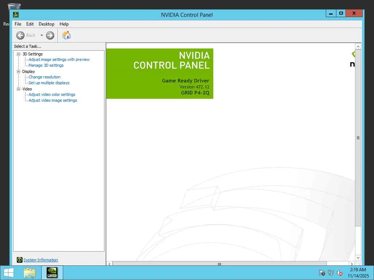Click the vertical scrollbar down arrow
The height and width of the screenshot is (280, 374).
(358, 258)
